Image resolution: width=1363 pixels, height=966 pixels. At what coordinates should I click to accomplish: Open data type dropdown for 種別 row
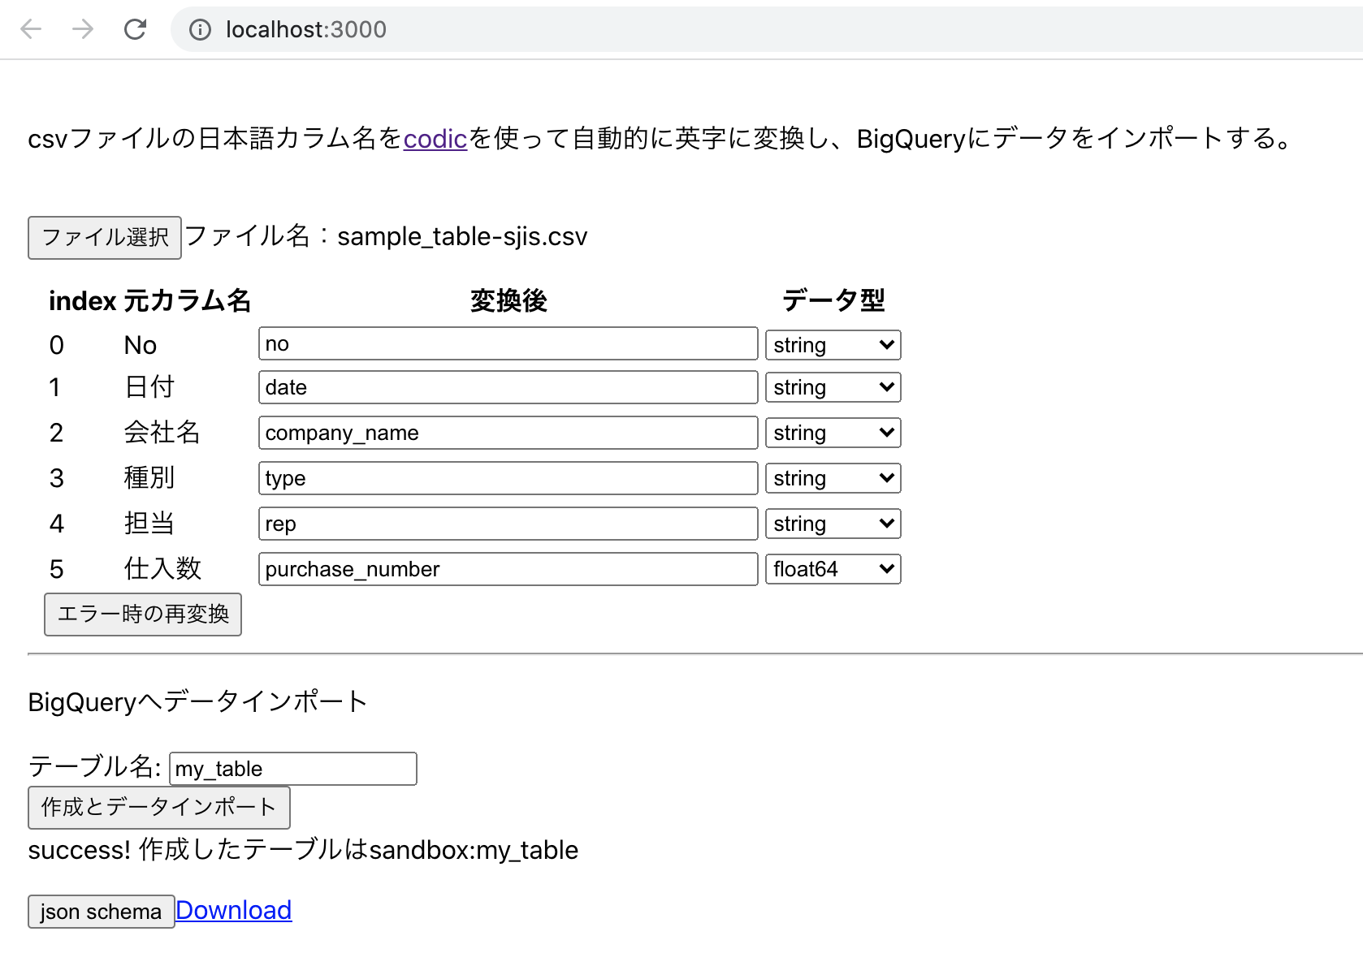point(832,477)
